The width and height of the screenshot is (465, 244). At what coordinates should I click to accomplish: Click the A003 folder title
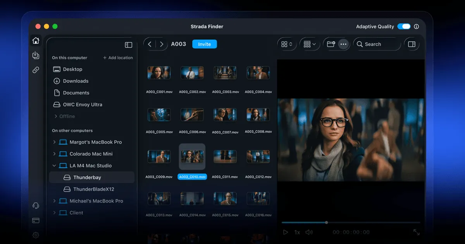[x=179, y=44]
